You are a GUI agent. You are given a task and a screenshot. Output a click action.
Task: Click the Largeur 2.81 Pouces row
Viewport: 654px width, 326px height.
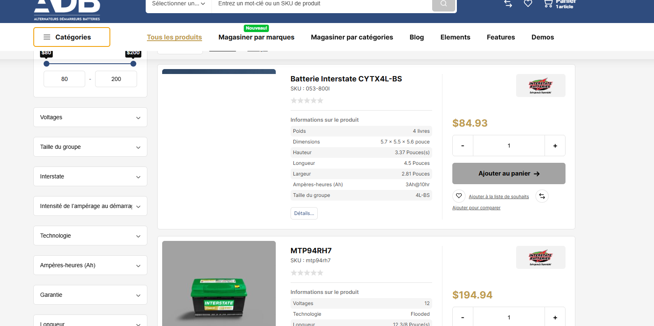click(x=361, y=174)
